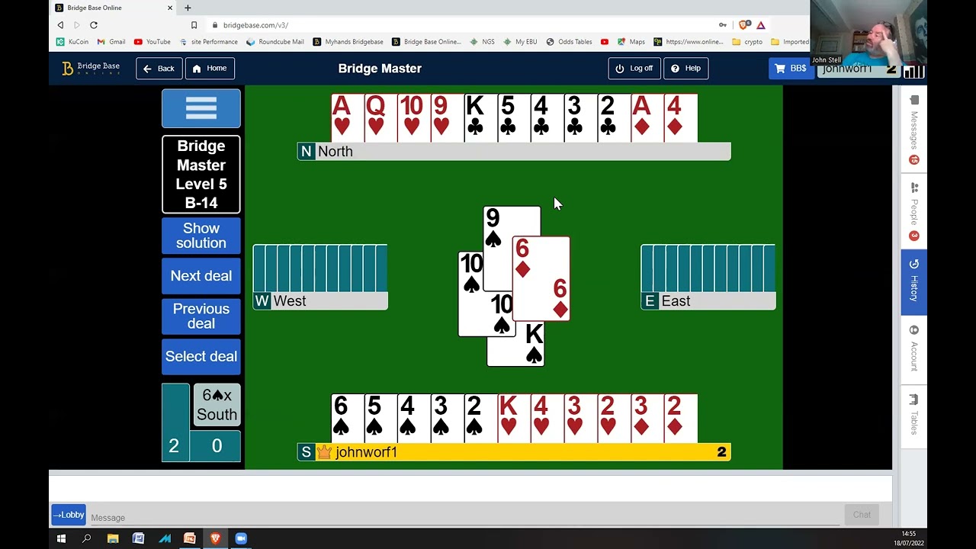The height and width of the screenshot is (549, 976).
Task: Open the Myhands Bridgebase bookmark
Action: (x=348, y=42)
